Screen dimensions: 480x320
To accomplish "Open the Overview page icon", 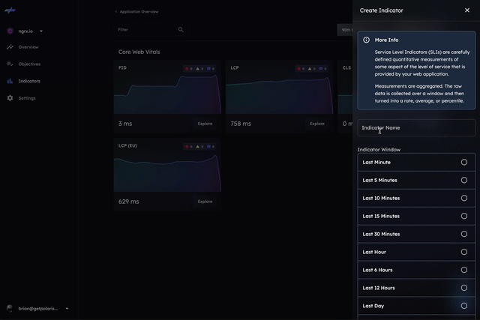I will tap(10, 47).
